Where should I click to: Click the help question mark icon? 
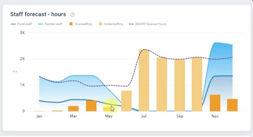pyautogui.click(x=73, y=14)
